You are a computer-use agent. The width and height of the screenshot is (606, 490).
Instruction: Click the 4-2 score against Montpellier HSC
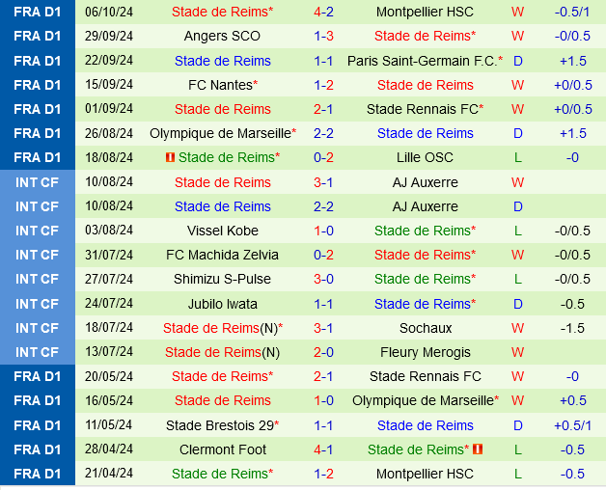pyautogui.click(x=324, y=12)
